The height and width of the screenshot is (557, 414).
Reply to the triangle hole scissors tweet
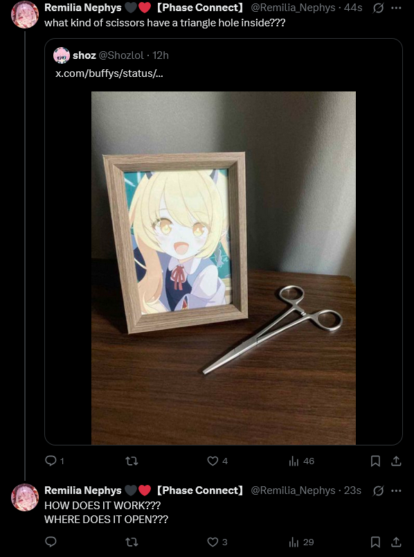[x=51, y=461]
